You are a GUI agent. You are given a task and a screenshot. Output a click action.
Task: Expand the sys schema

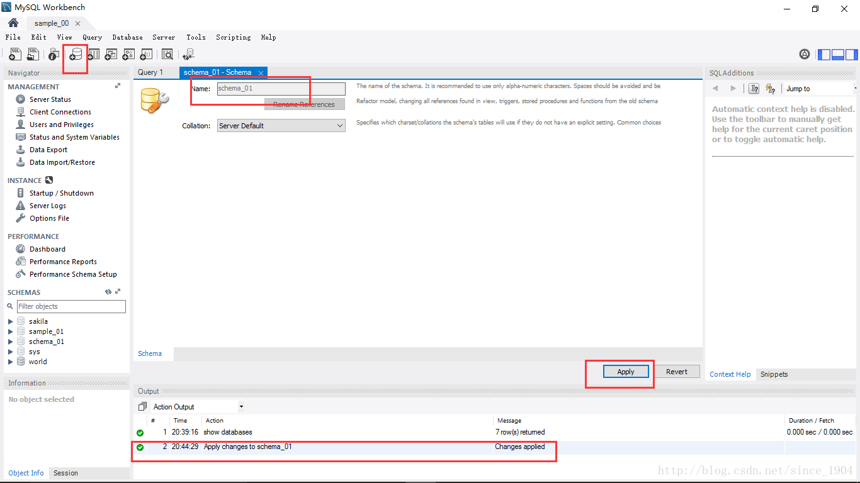point(11,352)
